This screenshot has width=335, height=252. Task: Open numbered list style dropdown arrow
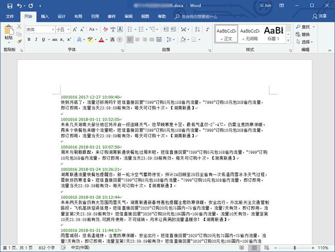pyautogui.click(x=146, y=29)
